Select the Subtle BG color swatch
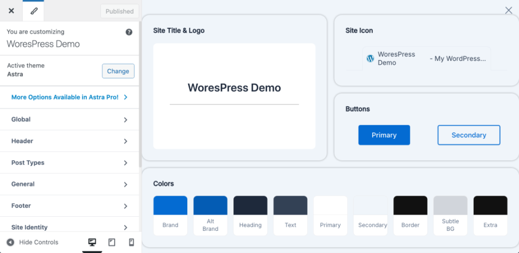This screenshot has width=519, height=253. click(x=451, y=216)
